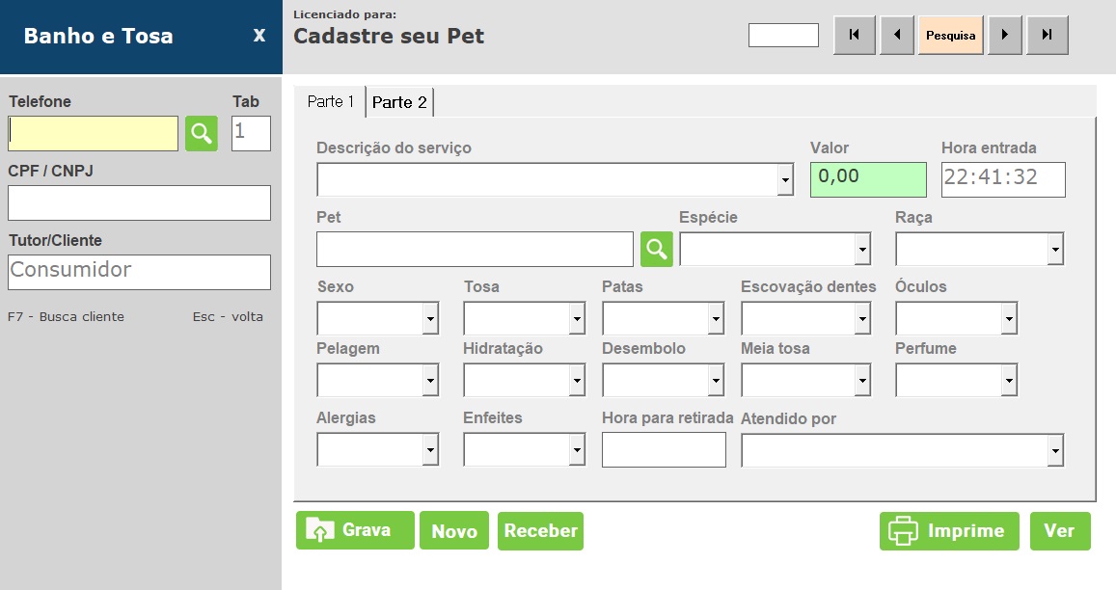Expand the Descrição do serviço dropdown
This screenshot has height=590, width=1116.
tap(785, 180)
